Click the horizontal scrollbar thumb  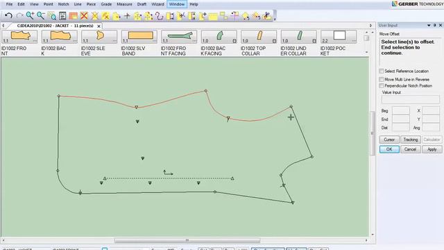point(187,240)
